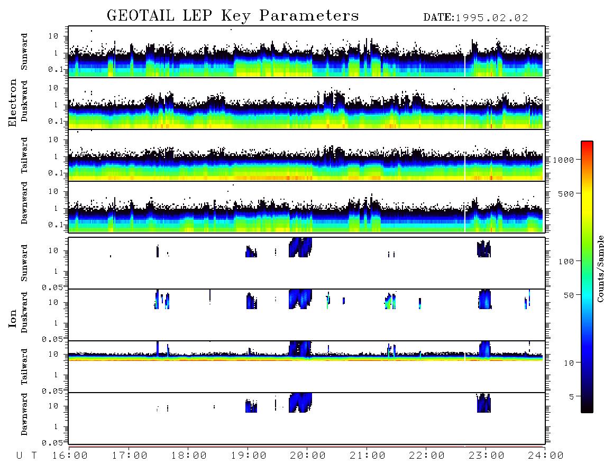604x465 pixels.
Task: Click the Ion Tailward spectrogram band
Action: [x=305, y=357]
